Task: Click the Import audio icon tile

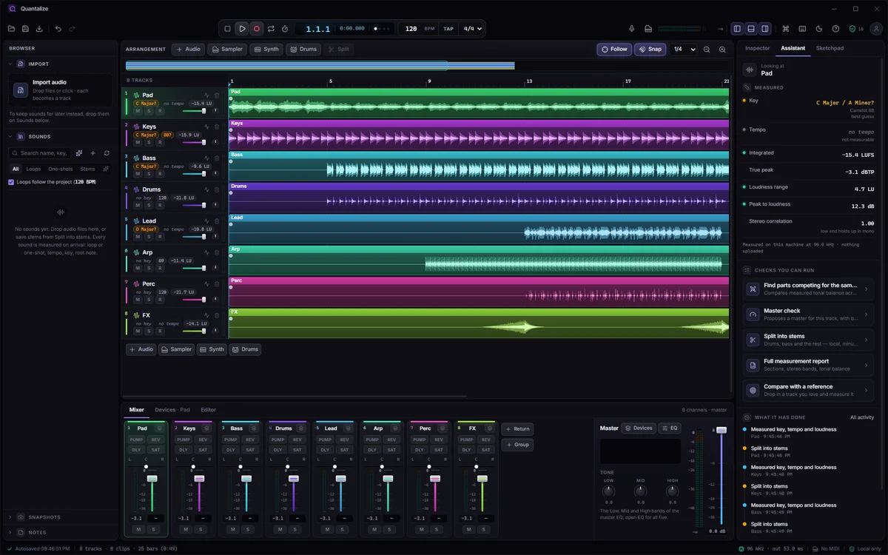Action: click(20, 91)
